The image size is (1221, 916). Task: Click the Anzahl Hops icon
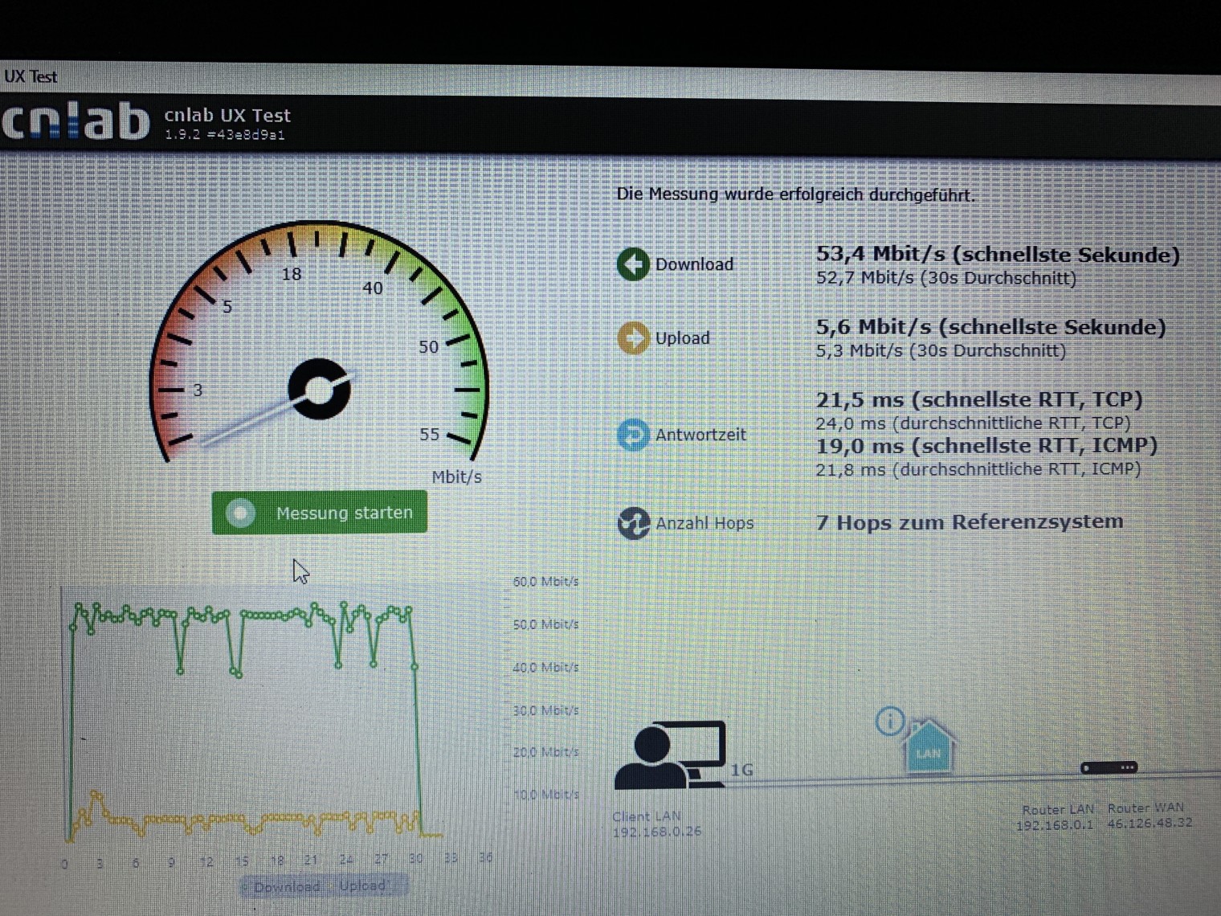[x=633, y=523]
